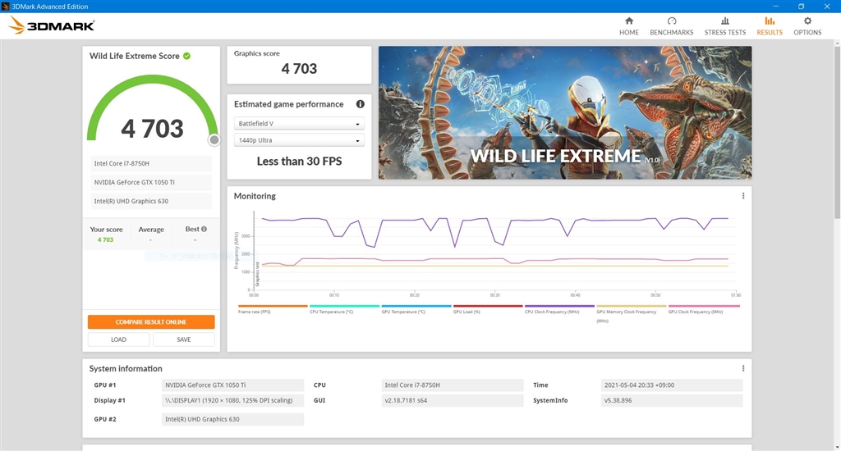Go to the HOME tab
The image size is (841, 451).
[x=628, y=26]
